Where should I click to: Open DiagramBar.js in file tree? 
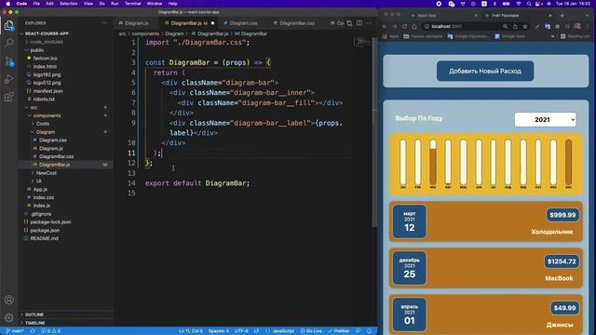pyautogui.click(x=54, y=165)
